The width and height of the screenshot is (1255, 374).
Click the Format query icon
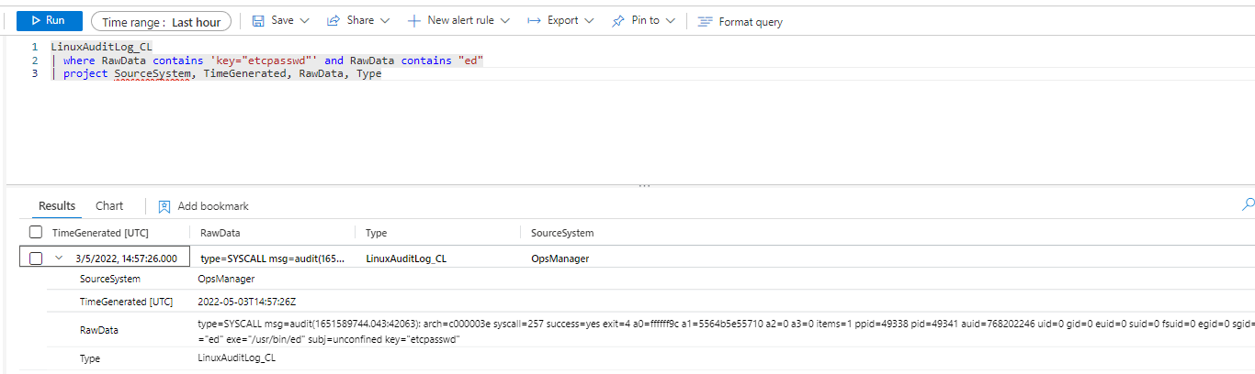[x=705, y=21]
